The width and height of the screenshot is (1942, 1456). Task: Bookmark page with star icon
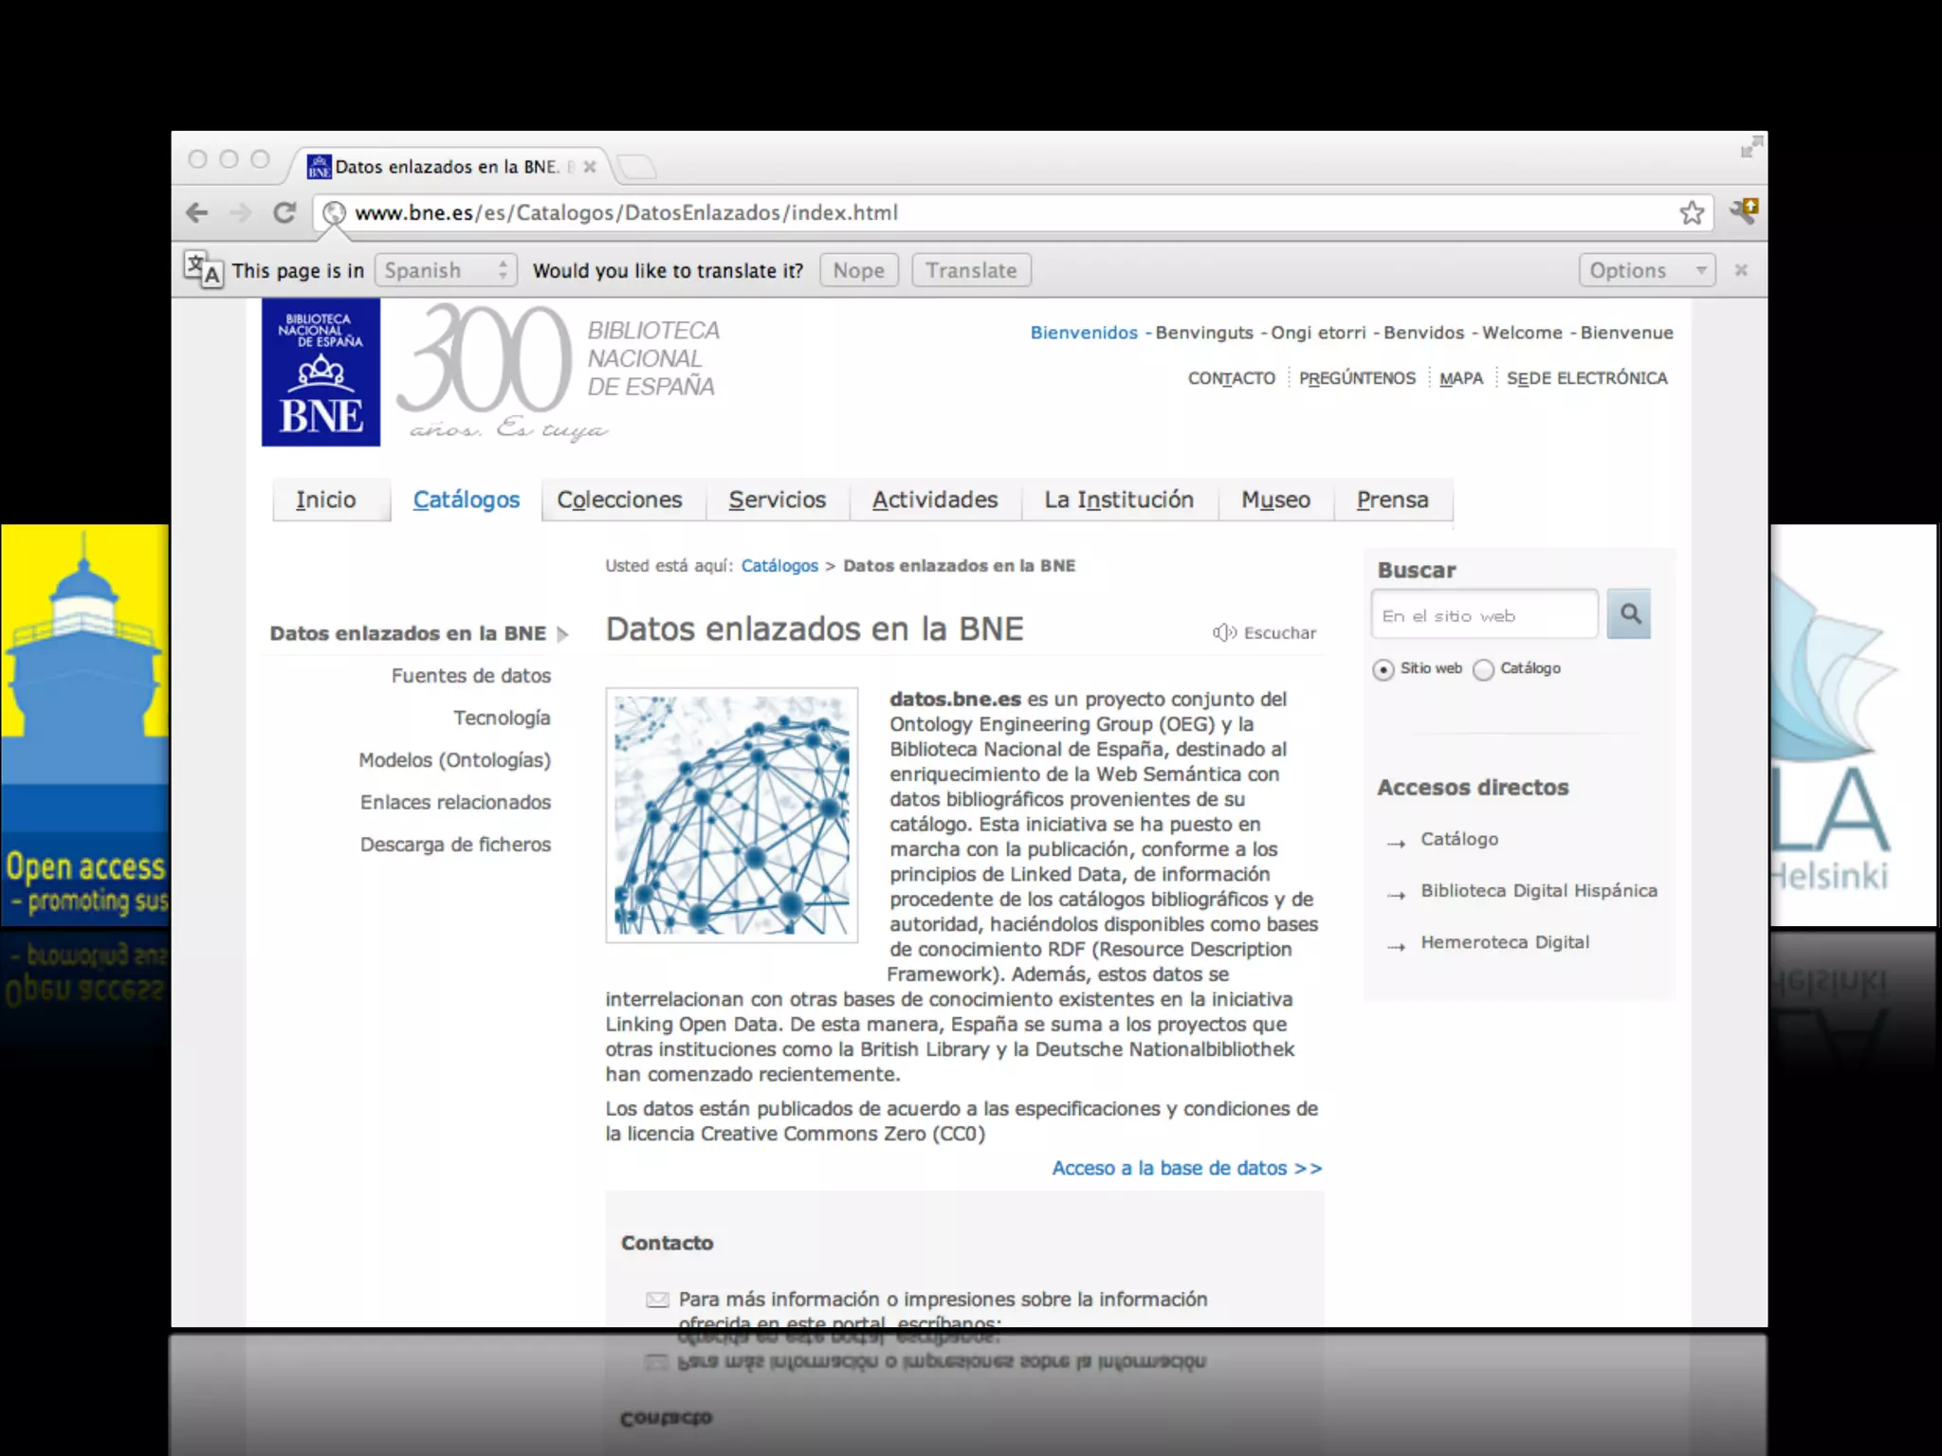pyautogui.click(x=1692, y=213)
